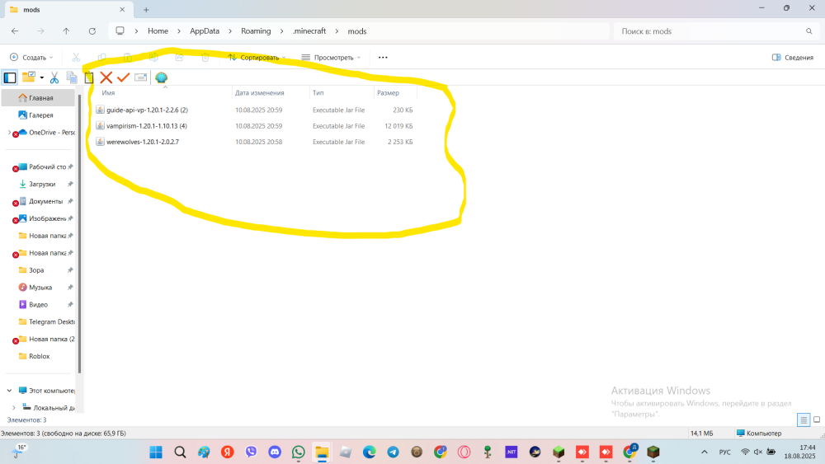Screen dimensions: 825x464
Task: Open the Просмотреть view dropdown
Action: pos(331,57)
